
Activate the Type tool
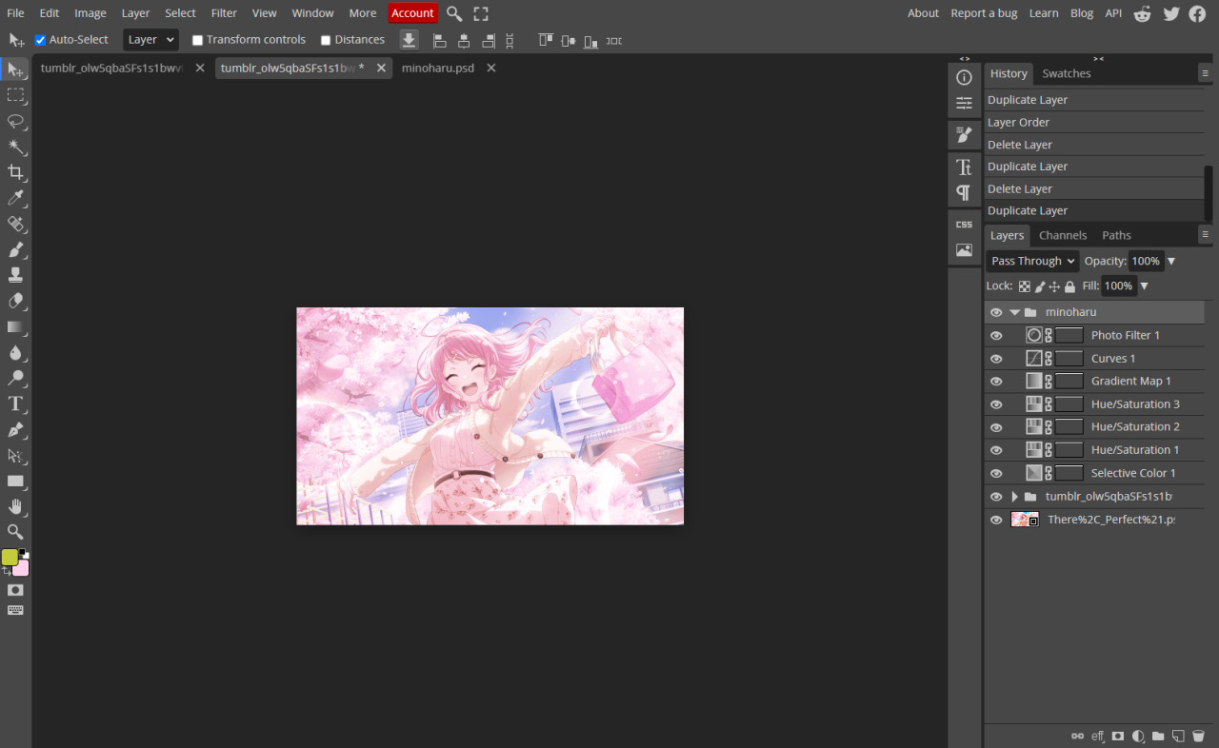click(16, 404)
